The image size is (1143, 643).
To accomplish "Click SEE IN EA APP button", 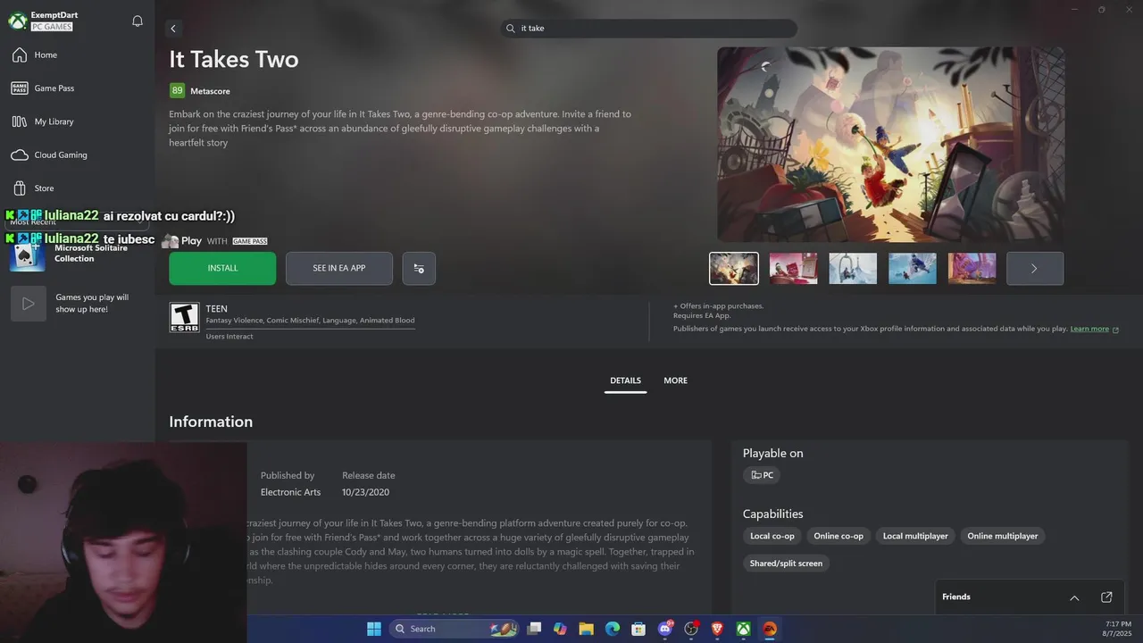I will [x=339, y=268].
